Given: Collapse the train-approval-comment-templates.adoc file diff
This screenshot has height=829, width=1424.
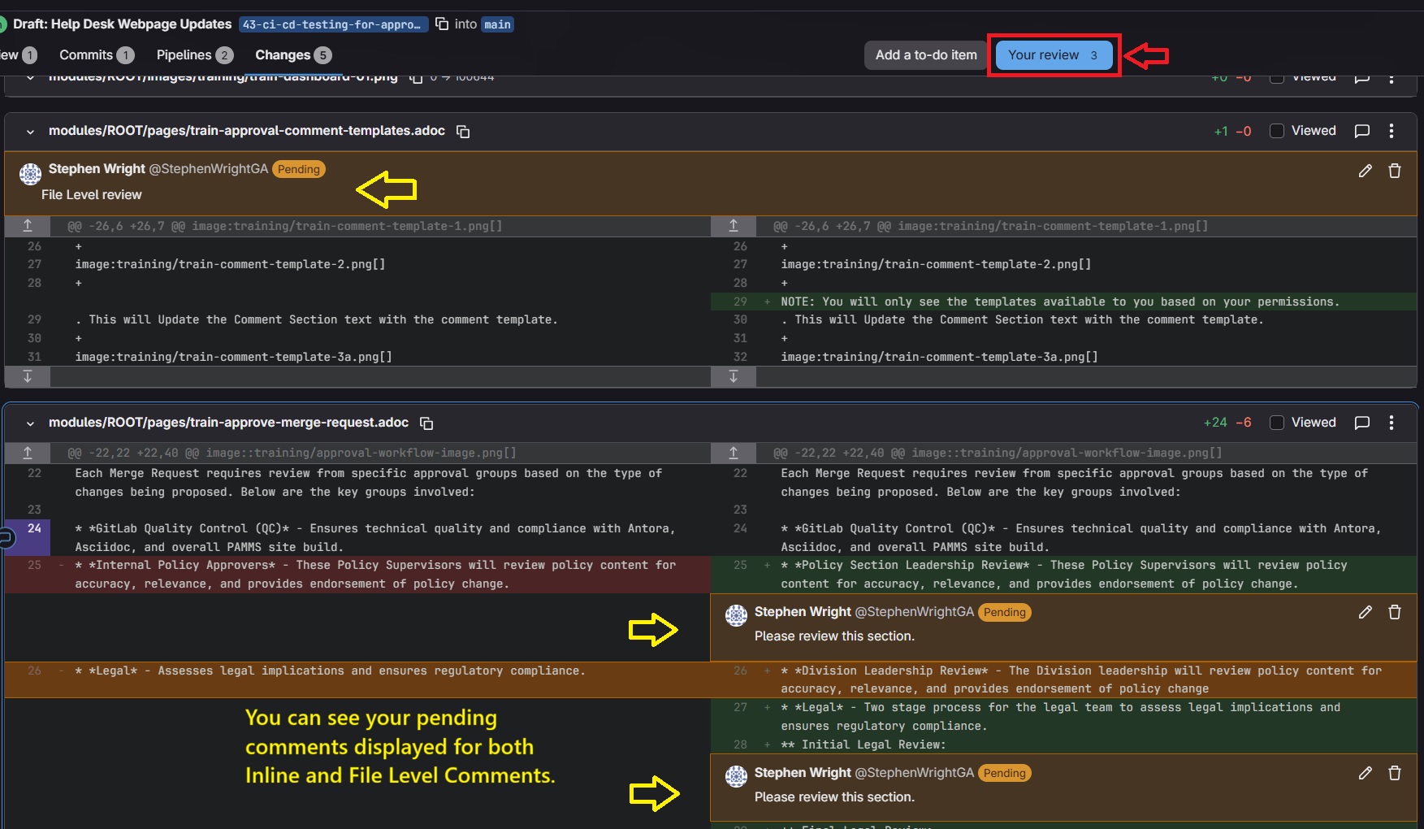Looking at the screenshot, I should tap(30, 132).
